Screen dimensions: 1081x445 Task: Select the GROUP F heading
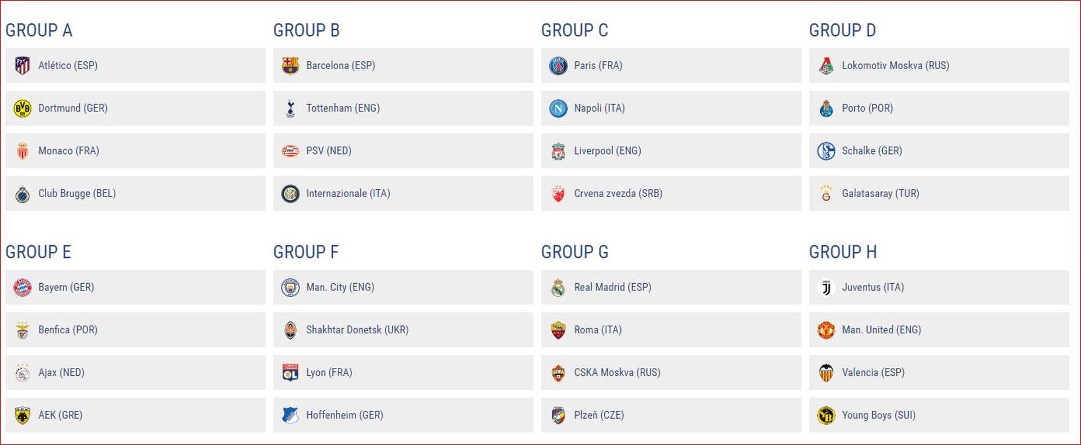pyautogui.click(x=306, y=252)
